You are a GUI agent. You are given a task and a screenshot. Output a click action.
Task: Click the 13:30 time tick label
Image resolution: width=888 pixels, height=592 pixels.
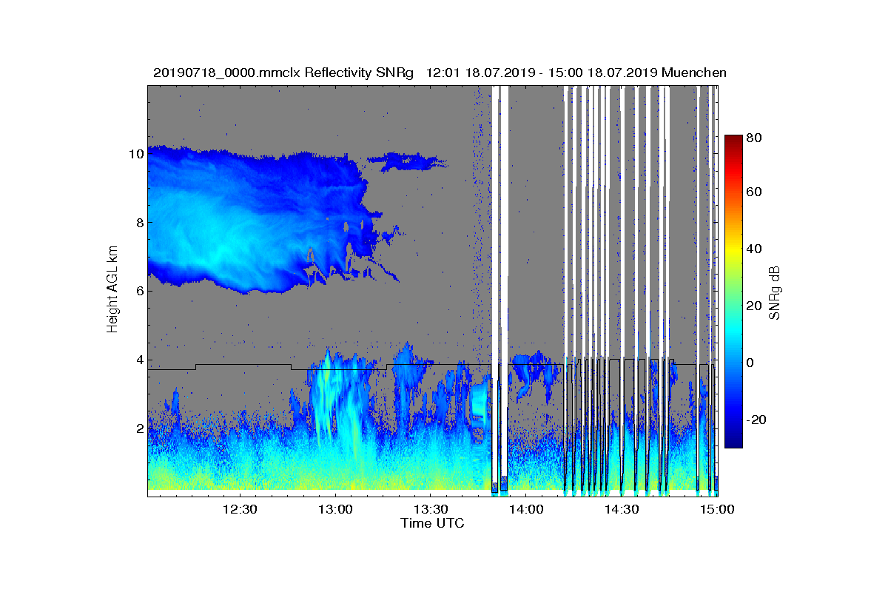(431, 509)
